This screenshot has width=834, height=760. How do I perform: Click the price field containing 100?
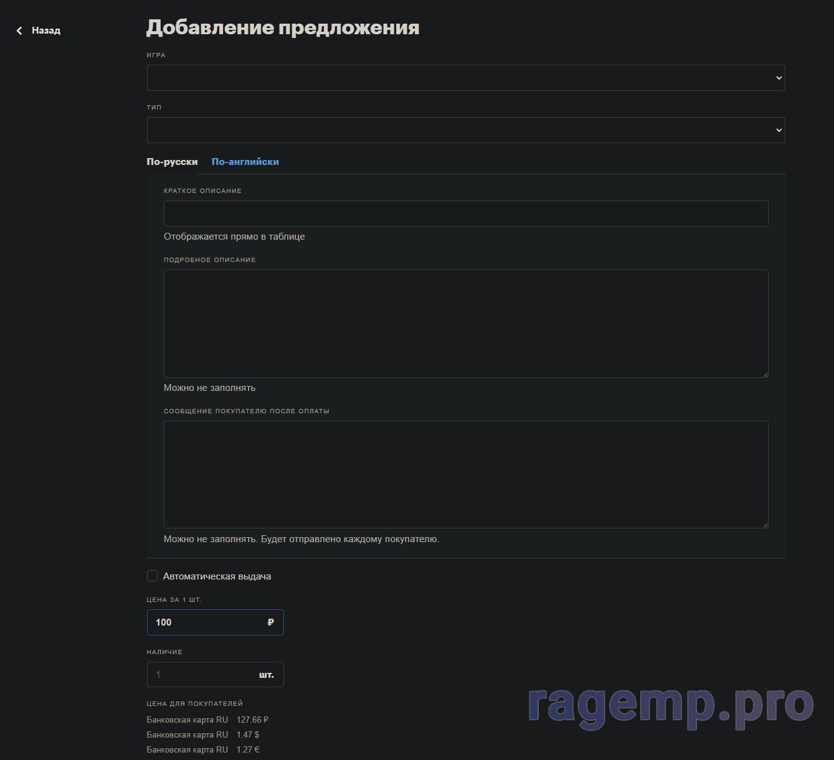(216, 622)
